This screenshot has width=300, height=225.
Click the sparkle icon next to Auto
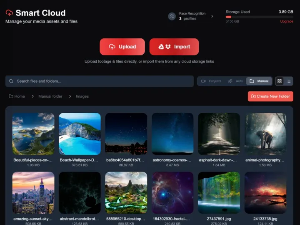230,81
